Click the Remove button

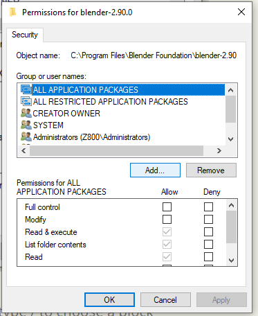(x=211, y=170)
